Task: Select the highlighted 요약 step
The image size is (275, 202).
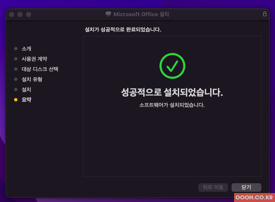Action: point(26,100)
